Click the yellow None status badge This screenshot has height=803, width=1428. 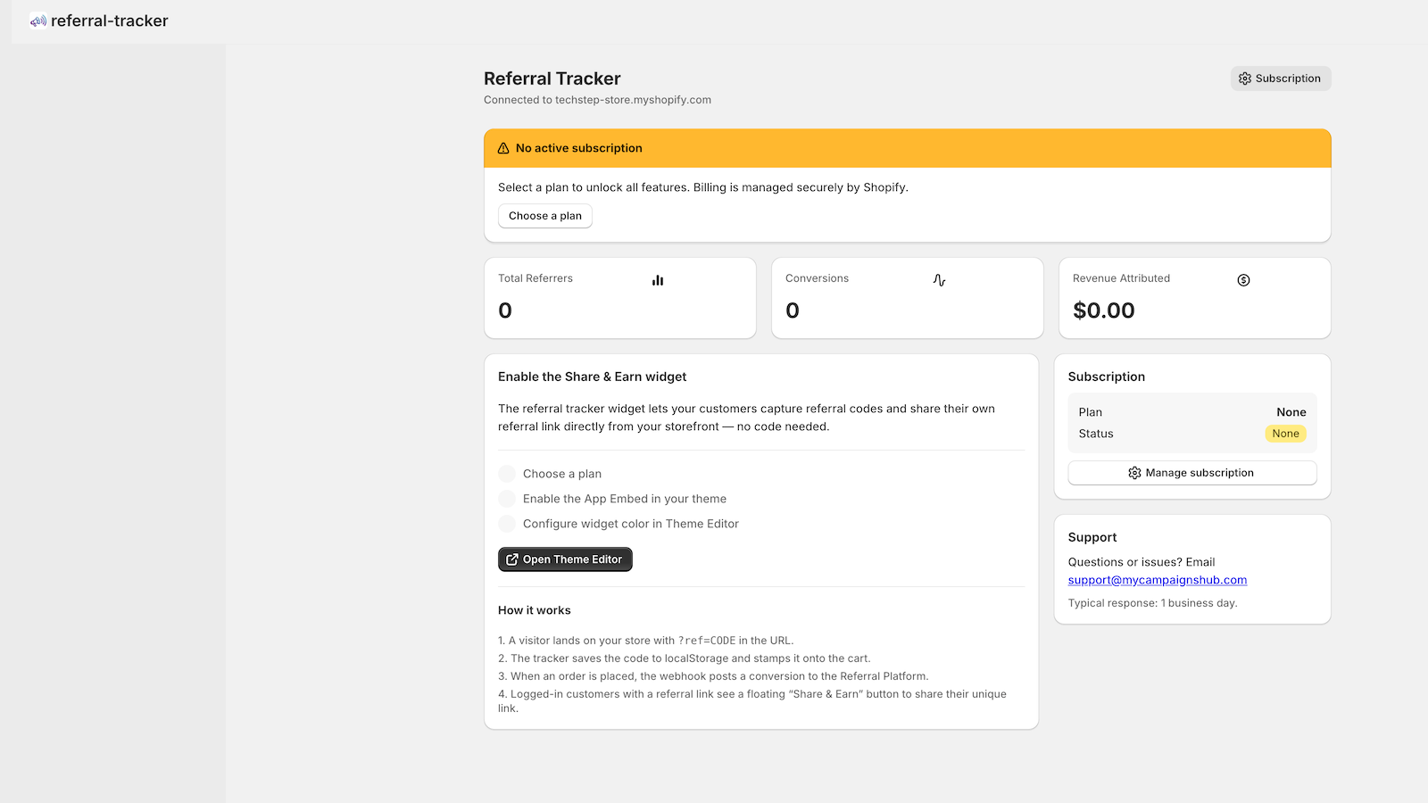click(x=1285, y=434)
